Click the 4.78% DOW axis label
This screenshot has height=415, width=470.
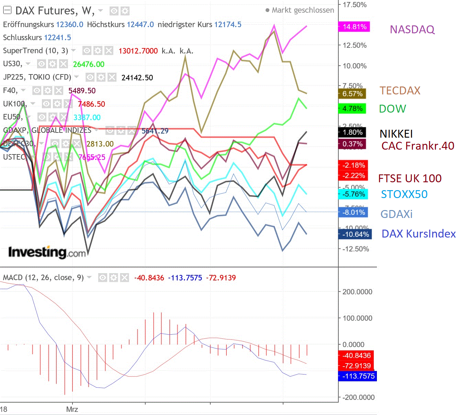[352, 109]
